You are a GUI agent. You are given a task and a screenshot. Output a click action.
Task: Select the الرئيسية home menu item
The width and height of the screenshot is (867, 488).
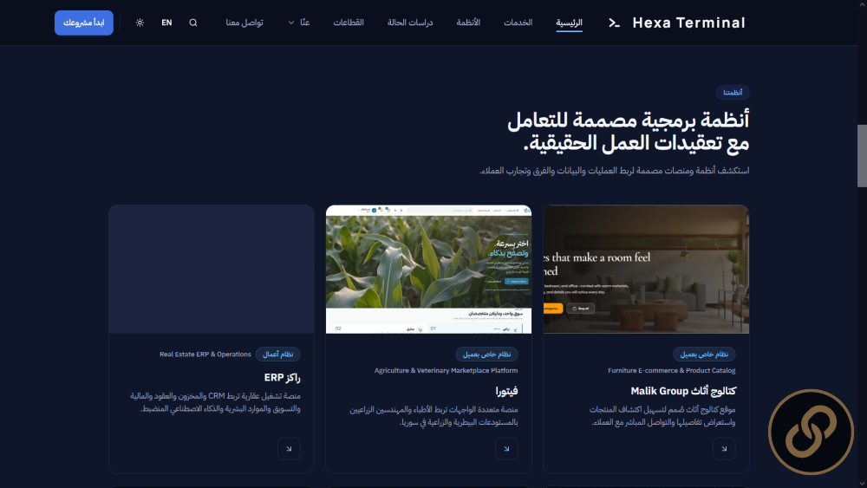pyautogui.click(x=569, y=23)
